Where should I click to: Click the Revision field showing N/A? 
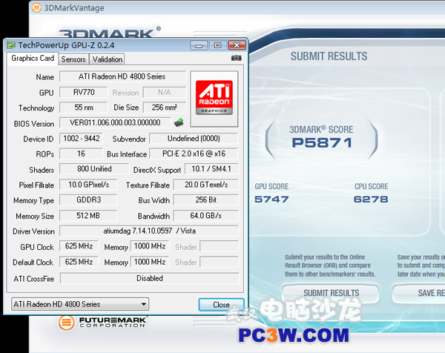(x=165, y=92)
